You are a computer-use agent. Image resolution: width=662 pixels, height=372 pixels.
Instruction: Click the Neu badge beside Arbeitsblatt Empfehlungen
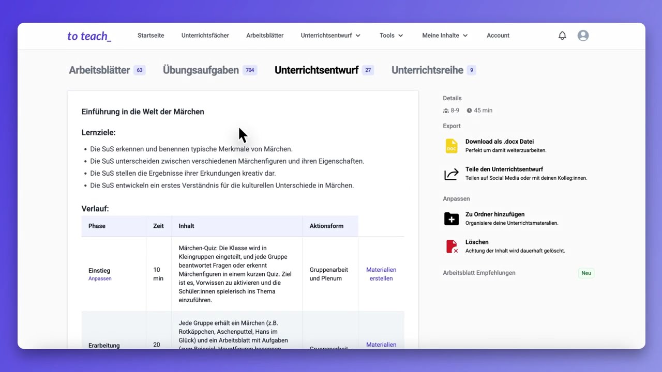tap(586, 273)
